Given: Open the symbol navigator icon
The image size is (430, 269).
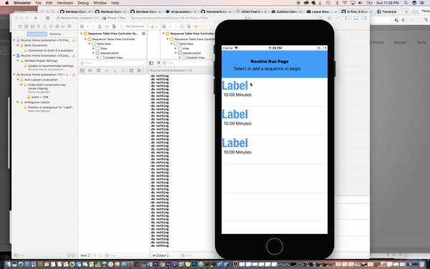Looking at the screenshot, I should (32, 27).
